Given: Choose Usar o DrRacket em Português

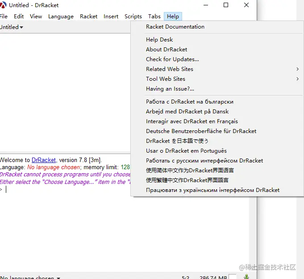Looking at the screenshot, I should 217,151.
